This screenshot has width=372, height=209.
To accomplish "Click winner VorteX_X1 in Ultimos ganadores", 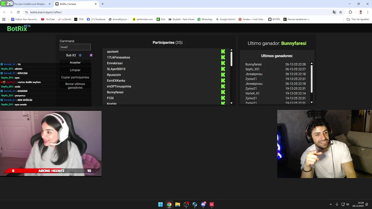I will [x=253, y=93].
